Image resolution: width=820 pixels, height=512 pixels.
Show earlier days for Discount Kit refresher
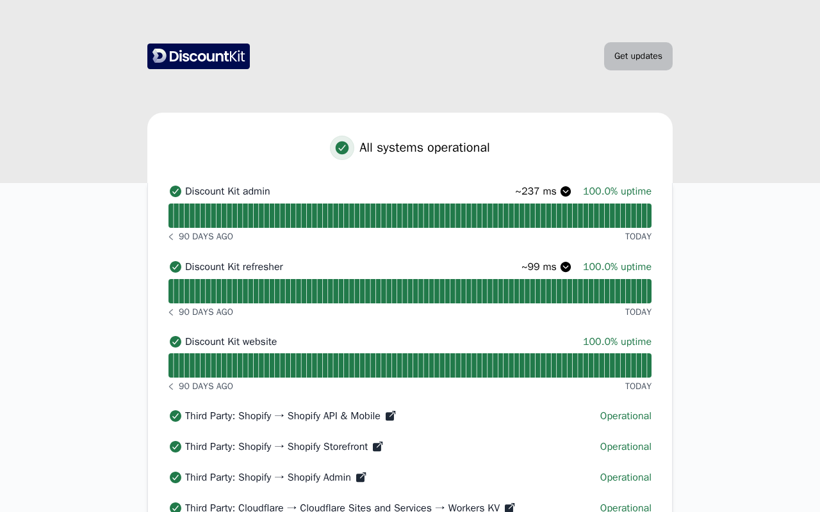point(171,312)
